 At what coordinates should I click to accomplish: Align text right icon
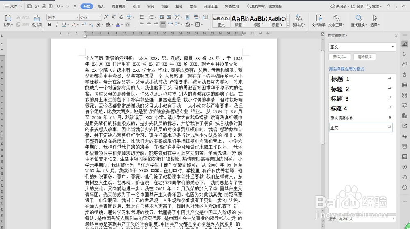pyautogui.click(x=156, y=25)
